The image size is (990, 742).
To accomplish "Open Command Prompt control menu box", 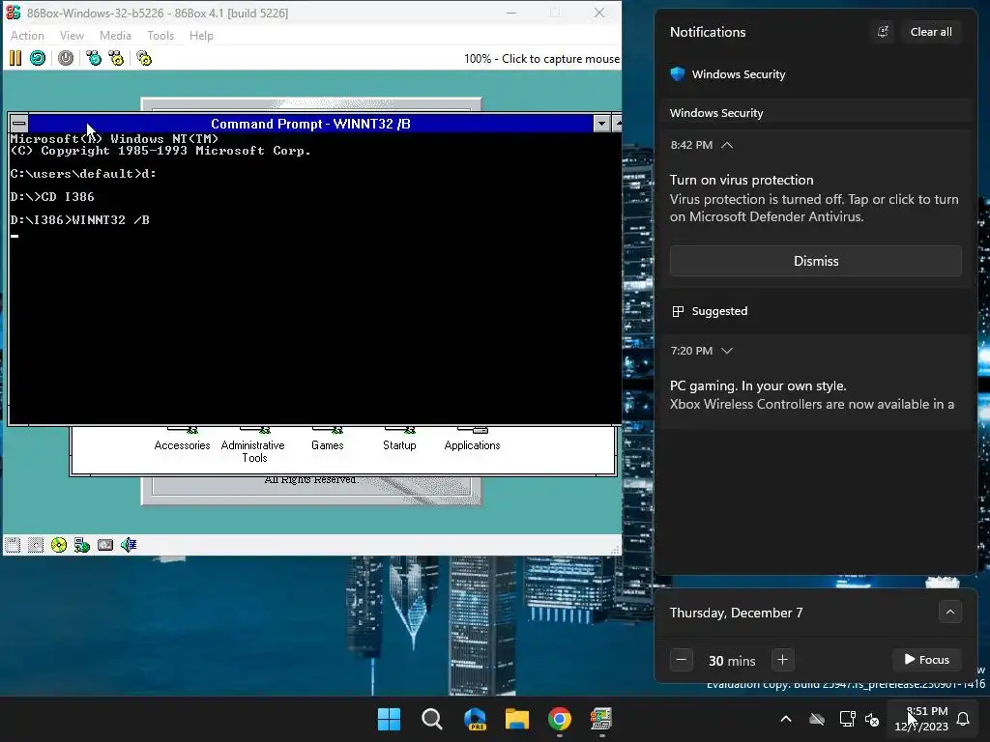I will (19, 124).
